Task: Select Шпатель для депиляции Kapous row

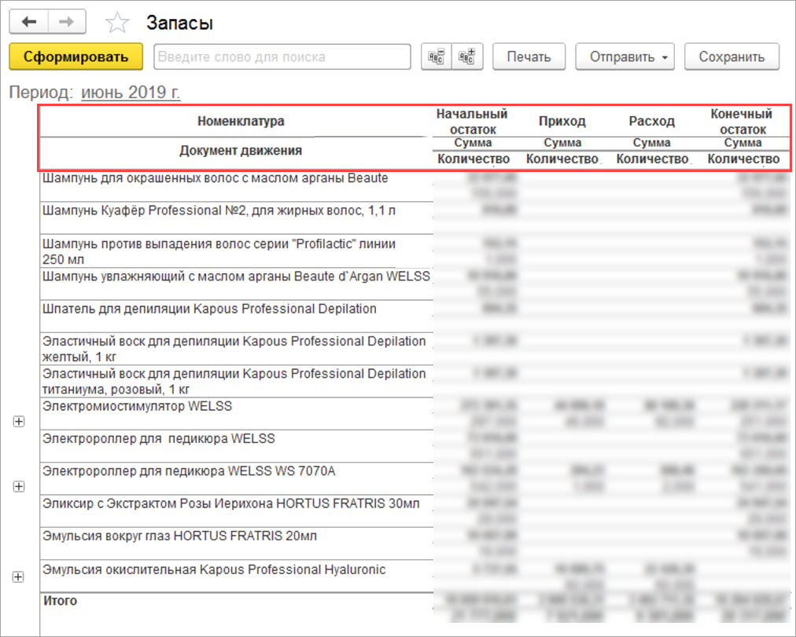Action: click(x=237, y=317)
